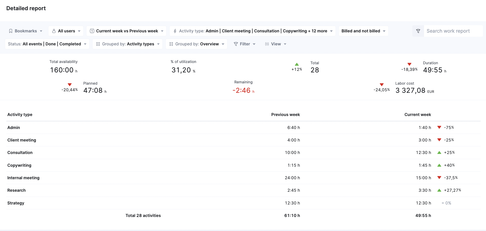Click the 47:08 planned hours value

pos(95,91)
